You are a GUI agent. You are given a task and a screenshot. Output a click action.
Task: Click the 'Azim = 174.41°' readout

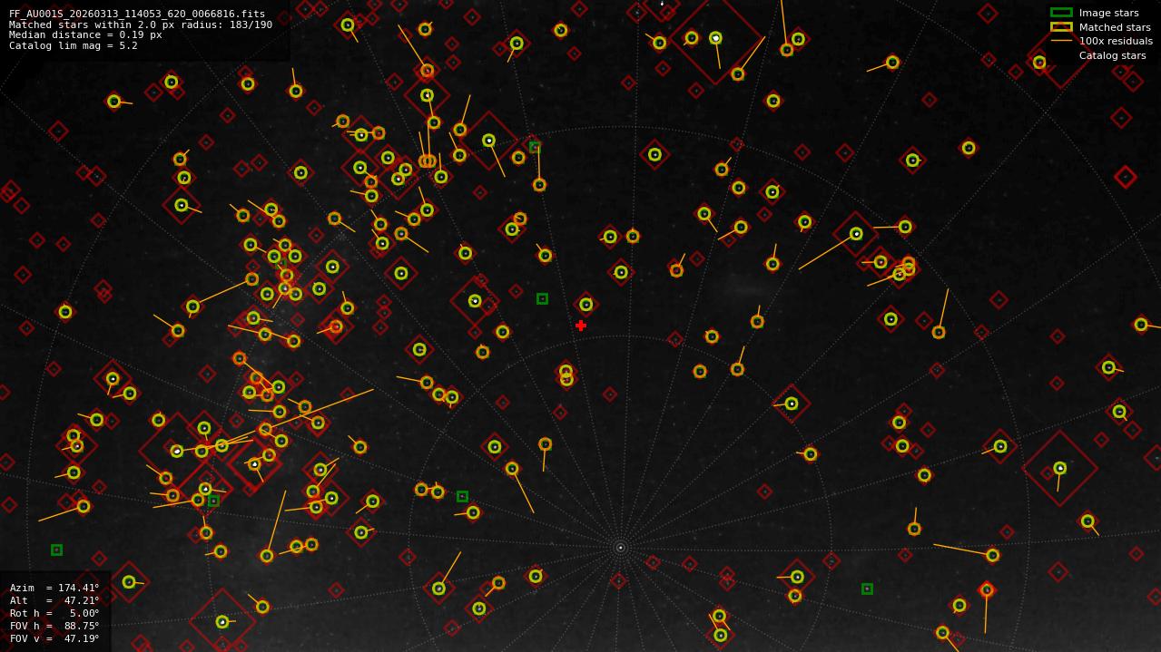[x=54, y=588]
